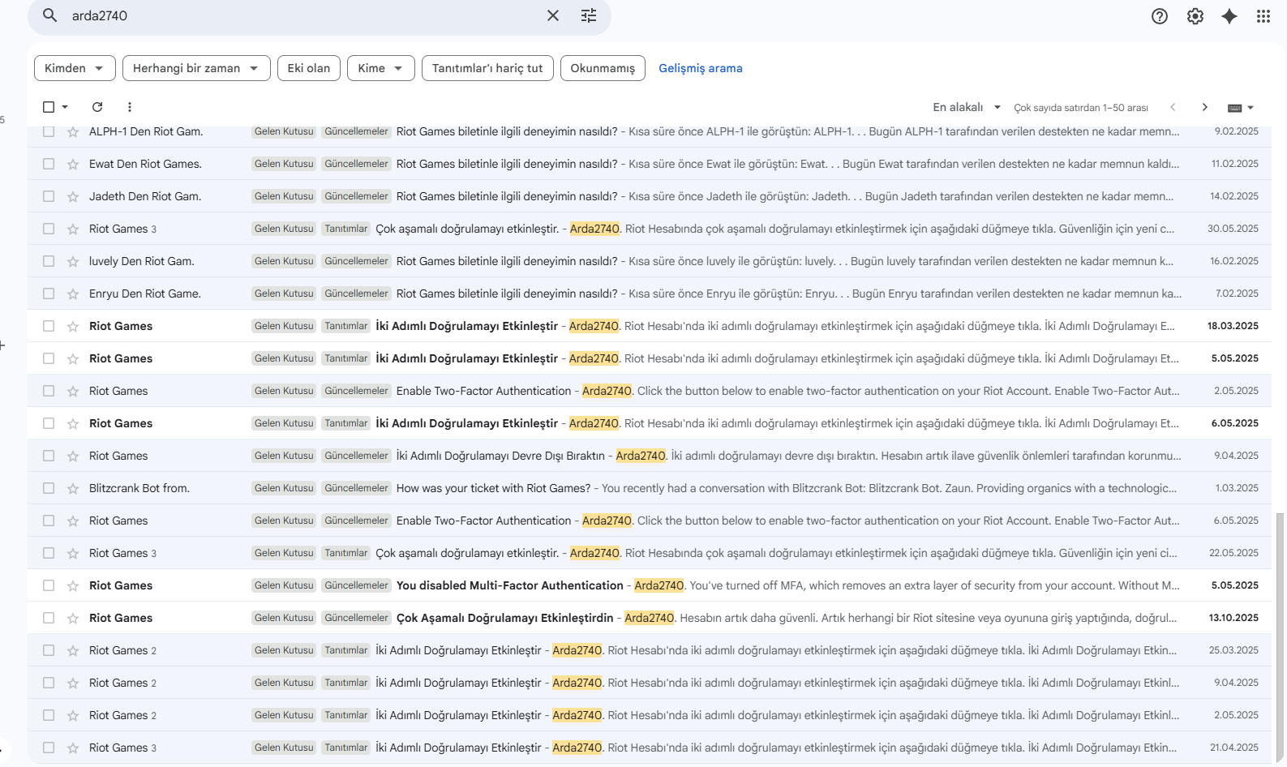Open the three-dot more options menu
The image size is (1287, 767).
pyautogui.click(x=130, y=107)
